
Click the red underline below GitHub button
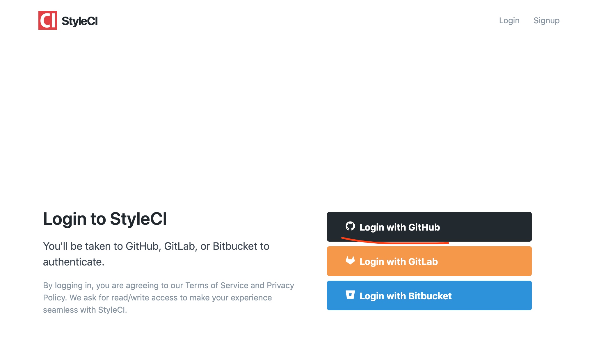395,241
